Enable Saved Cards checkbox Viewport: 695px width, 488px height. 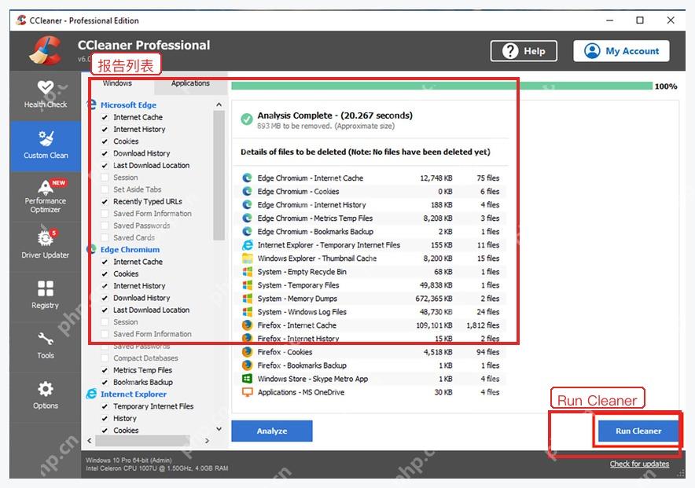point(105,237)
